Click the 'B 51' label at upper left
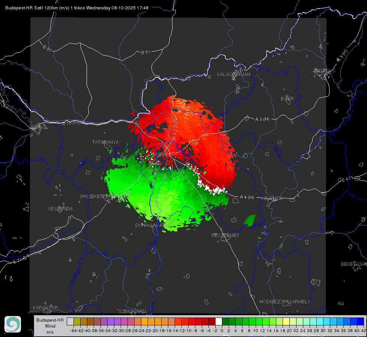The height and width of the screenshot is (337, 367). click(47, 48)
